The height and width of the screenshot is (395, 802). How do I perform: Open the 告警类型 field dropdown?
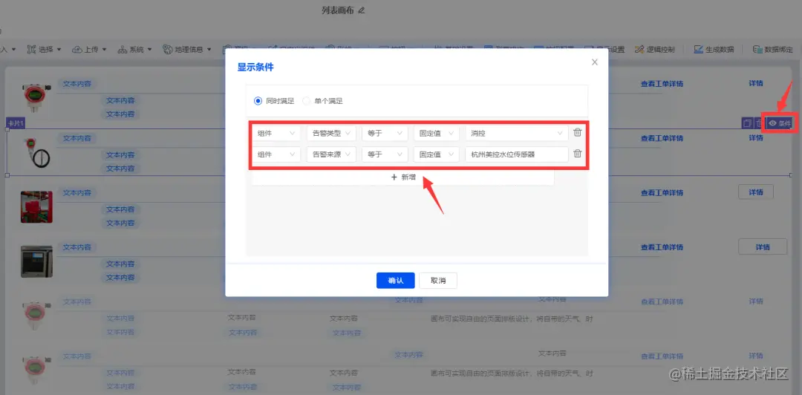pyautogui.click(x=331, y=134)
